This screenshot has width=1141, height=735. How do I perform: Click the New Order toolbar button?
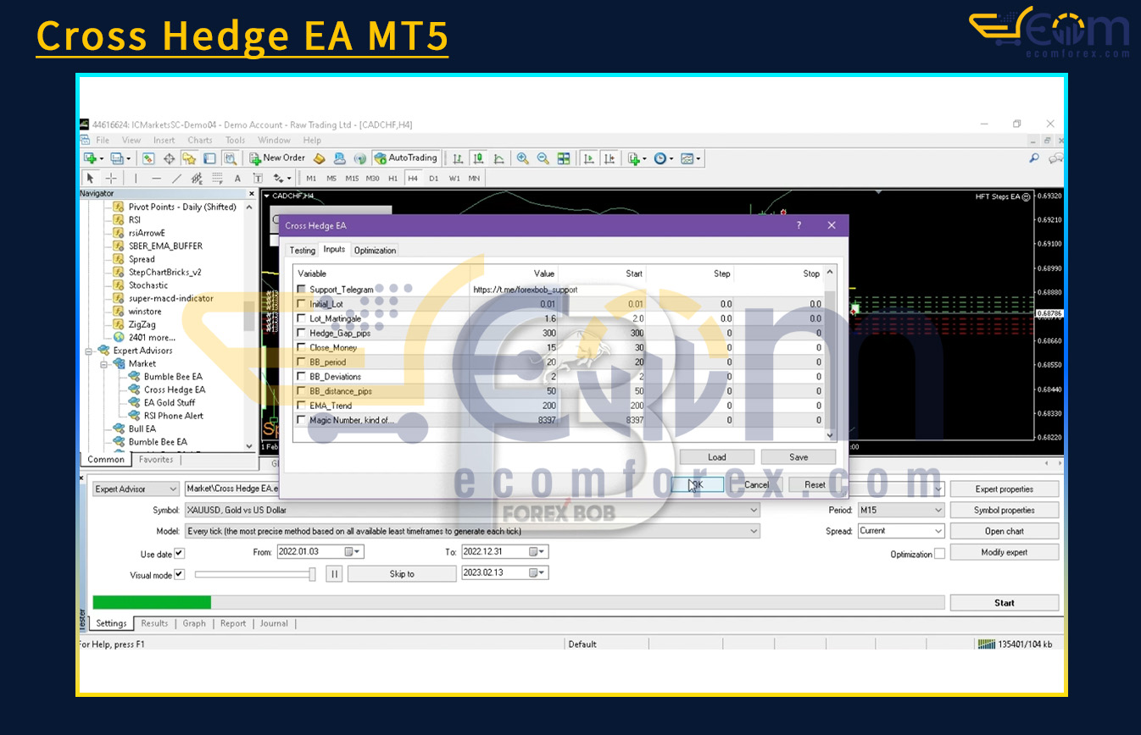(277, 158)
